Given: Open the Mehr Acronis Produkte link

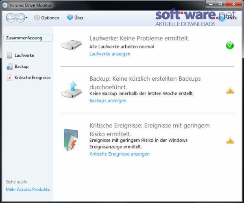Looking at the screenshot, I should coord(28,189).
